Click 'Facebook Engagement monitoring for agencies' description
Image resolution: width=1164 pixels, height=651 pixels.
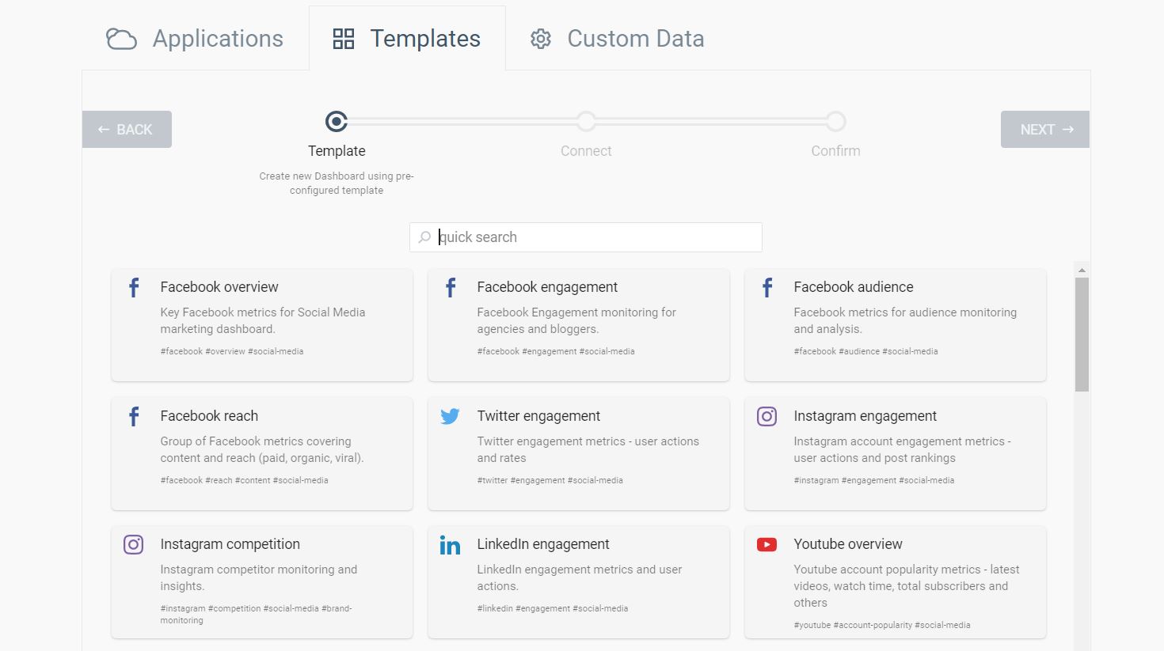click(x=576, y=320)
